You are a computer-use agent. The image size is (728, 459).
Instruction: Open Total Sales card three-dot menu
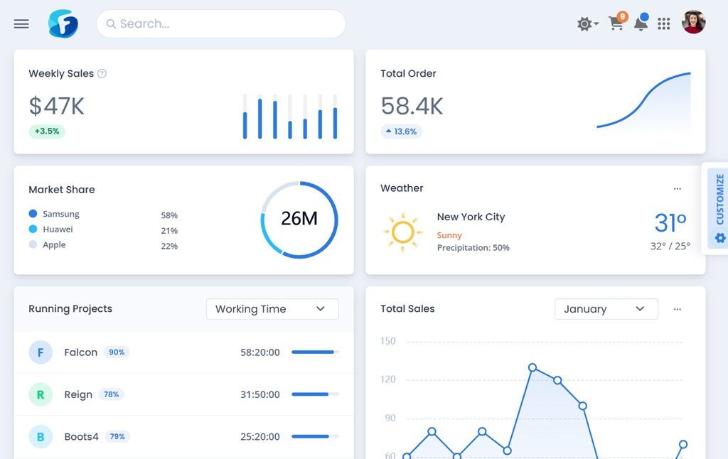pos(677,309)
